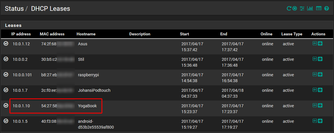Sort leases by Lease Type header
The image size is (334, 133).
(292, 34)
